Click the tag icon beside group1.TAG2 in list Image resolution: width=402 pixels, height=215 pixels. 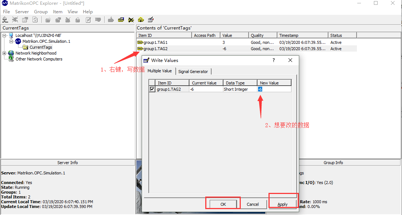(140, 49)
